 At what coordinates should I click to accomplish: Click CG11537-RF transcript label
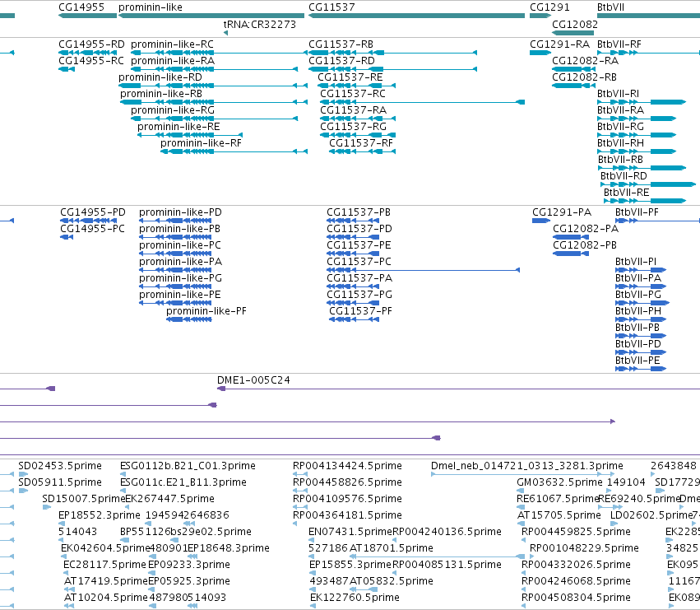(361, 143)
